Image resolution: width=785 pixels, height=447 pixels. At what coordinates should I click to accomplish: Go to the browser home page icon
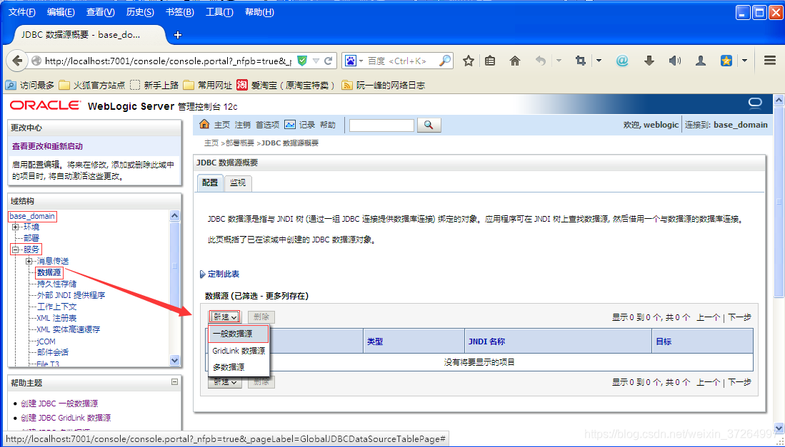pos(515,61)
